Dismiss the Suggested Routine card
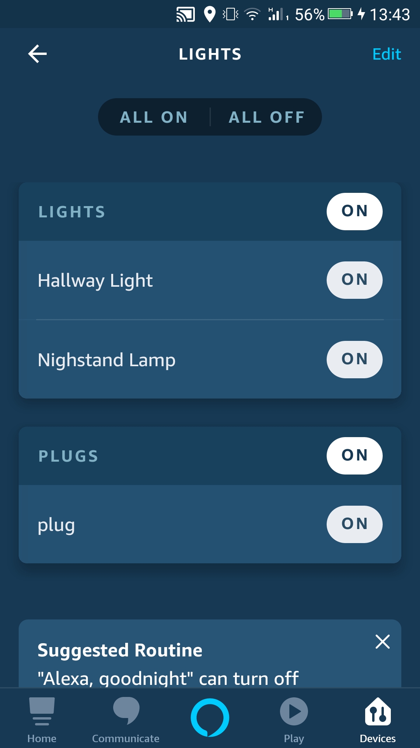420x748 pixels. (x=383, y=641)
